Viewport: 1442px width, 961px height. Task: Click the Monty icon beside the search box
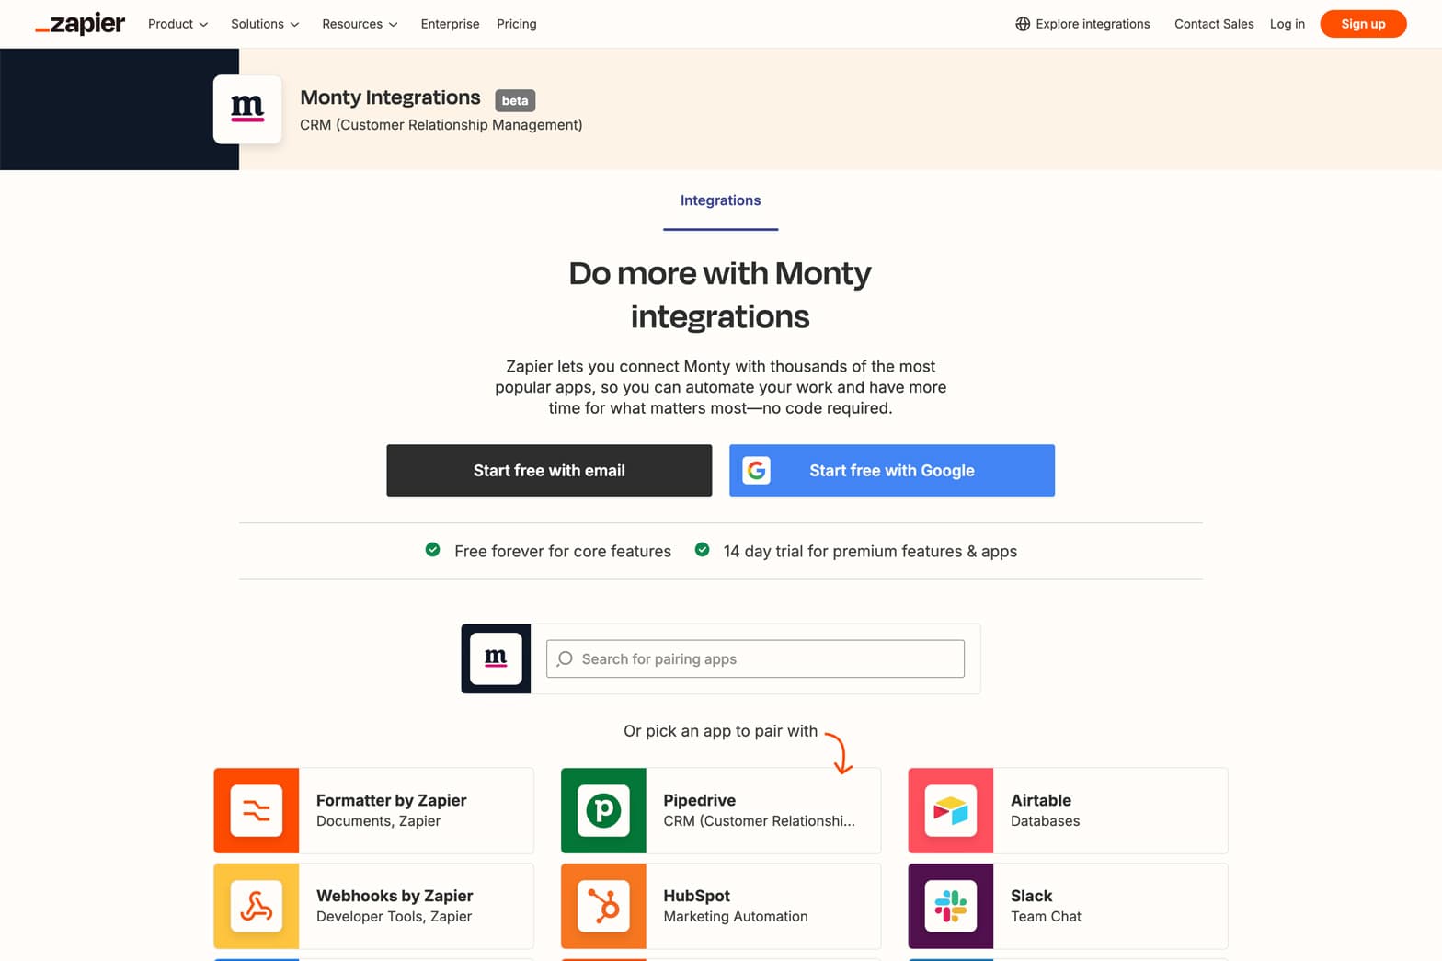tap(496, 658)
